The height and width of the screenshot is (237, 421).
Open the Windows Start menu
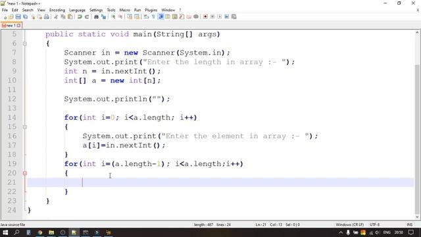5,232
